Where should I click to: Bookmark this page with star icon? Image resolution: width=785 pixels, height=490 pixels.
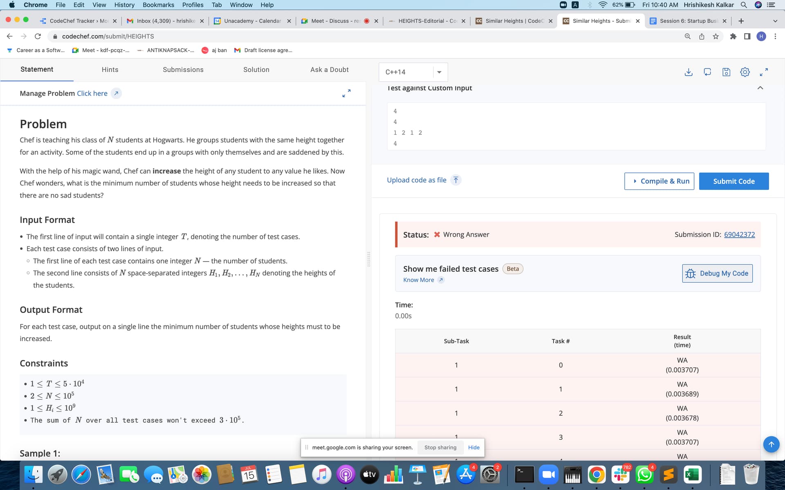click(715, 36)
